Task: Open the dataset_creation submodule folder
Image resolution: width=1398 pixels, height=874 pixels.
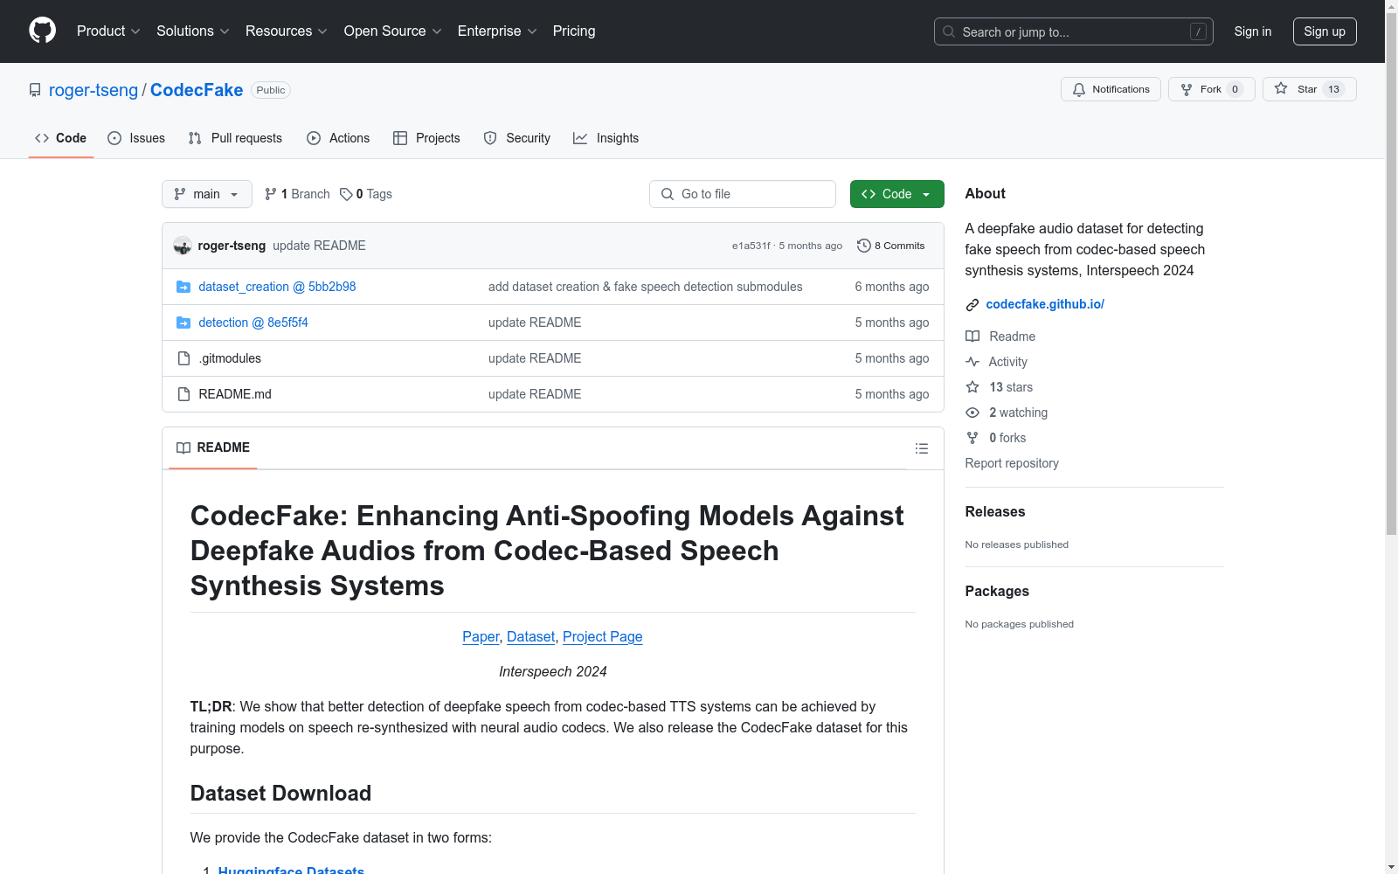Action: (x=277, y=287)
